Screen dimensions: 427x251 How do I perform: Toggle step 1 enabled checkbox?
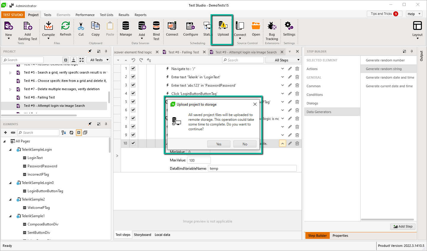point(133,69)
